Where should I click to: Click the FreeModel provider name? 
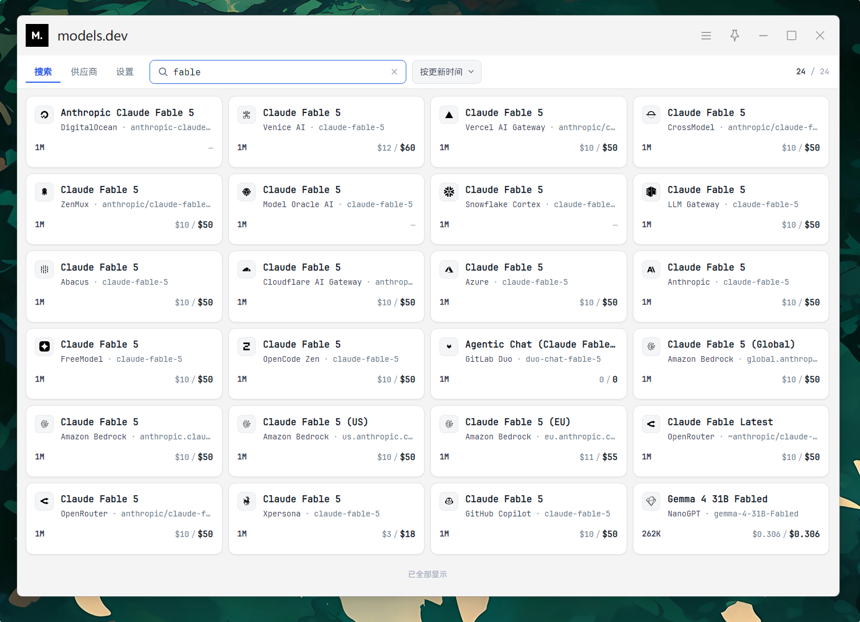coord(82,359)
